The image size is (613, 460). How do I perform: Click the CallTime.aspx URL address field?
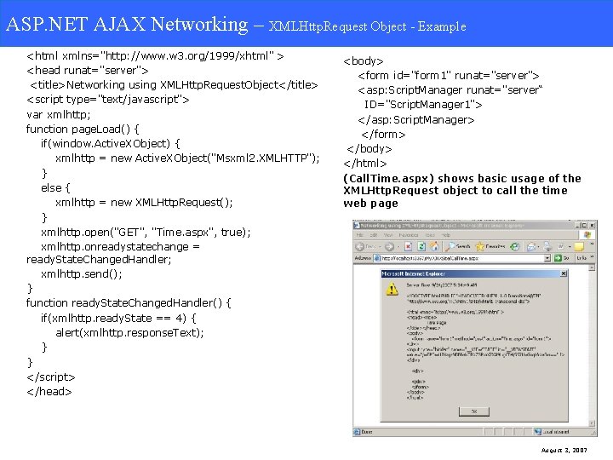pos(463,258)
